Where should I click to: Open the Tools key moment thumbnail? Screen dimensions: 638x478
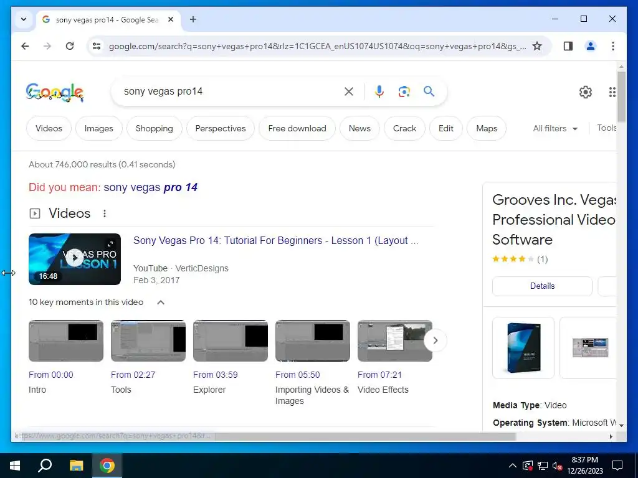point(148,340)
